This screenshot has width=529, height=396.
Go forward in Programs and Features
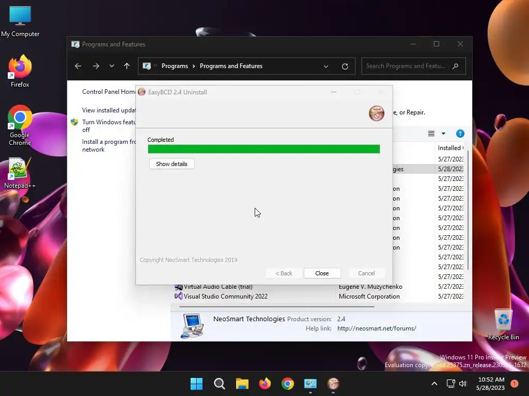coord(96,66)
